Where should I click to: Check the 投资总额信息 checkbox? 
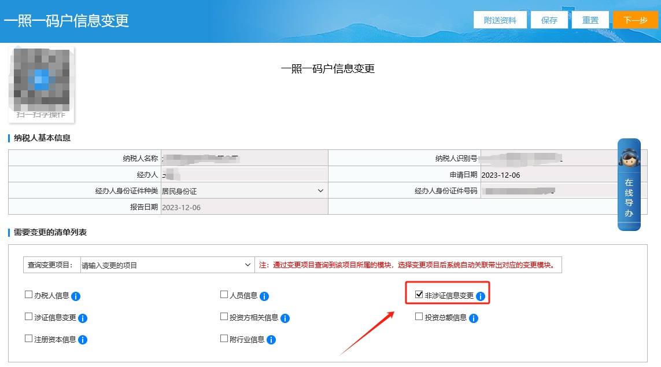[419, 317]
